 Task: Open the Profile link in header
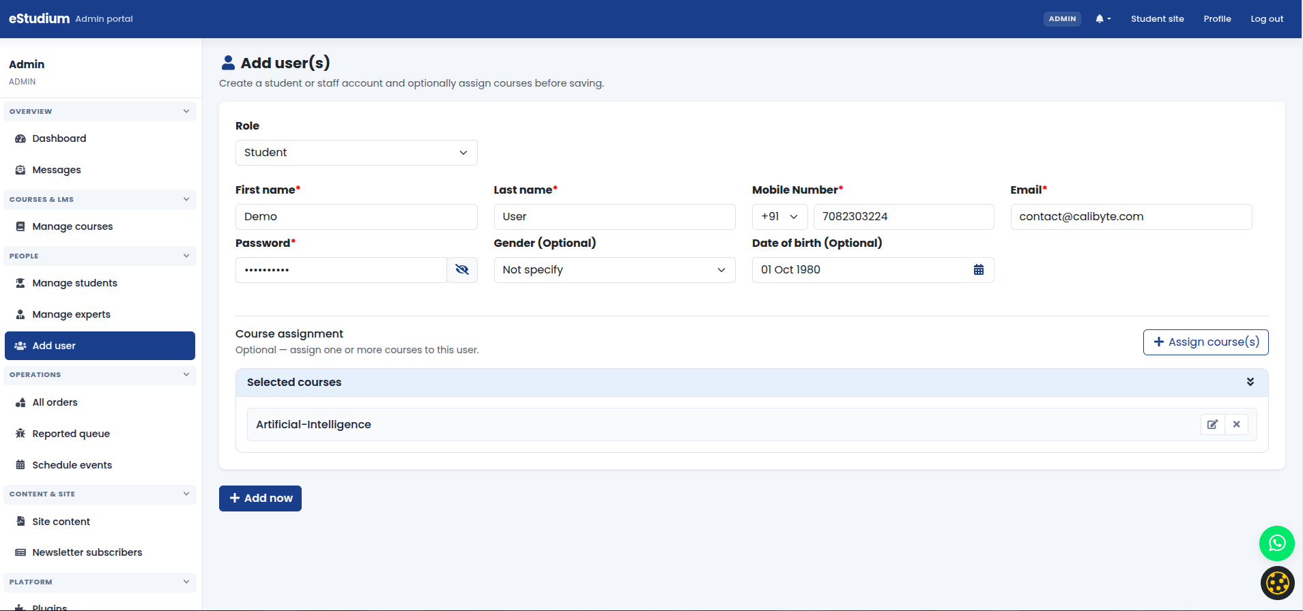click(x=1217, y=19)
